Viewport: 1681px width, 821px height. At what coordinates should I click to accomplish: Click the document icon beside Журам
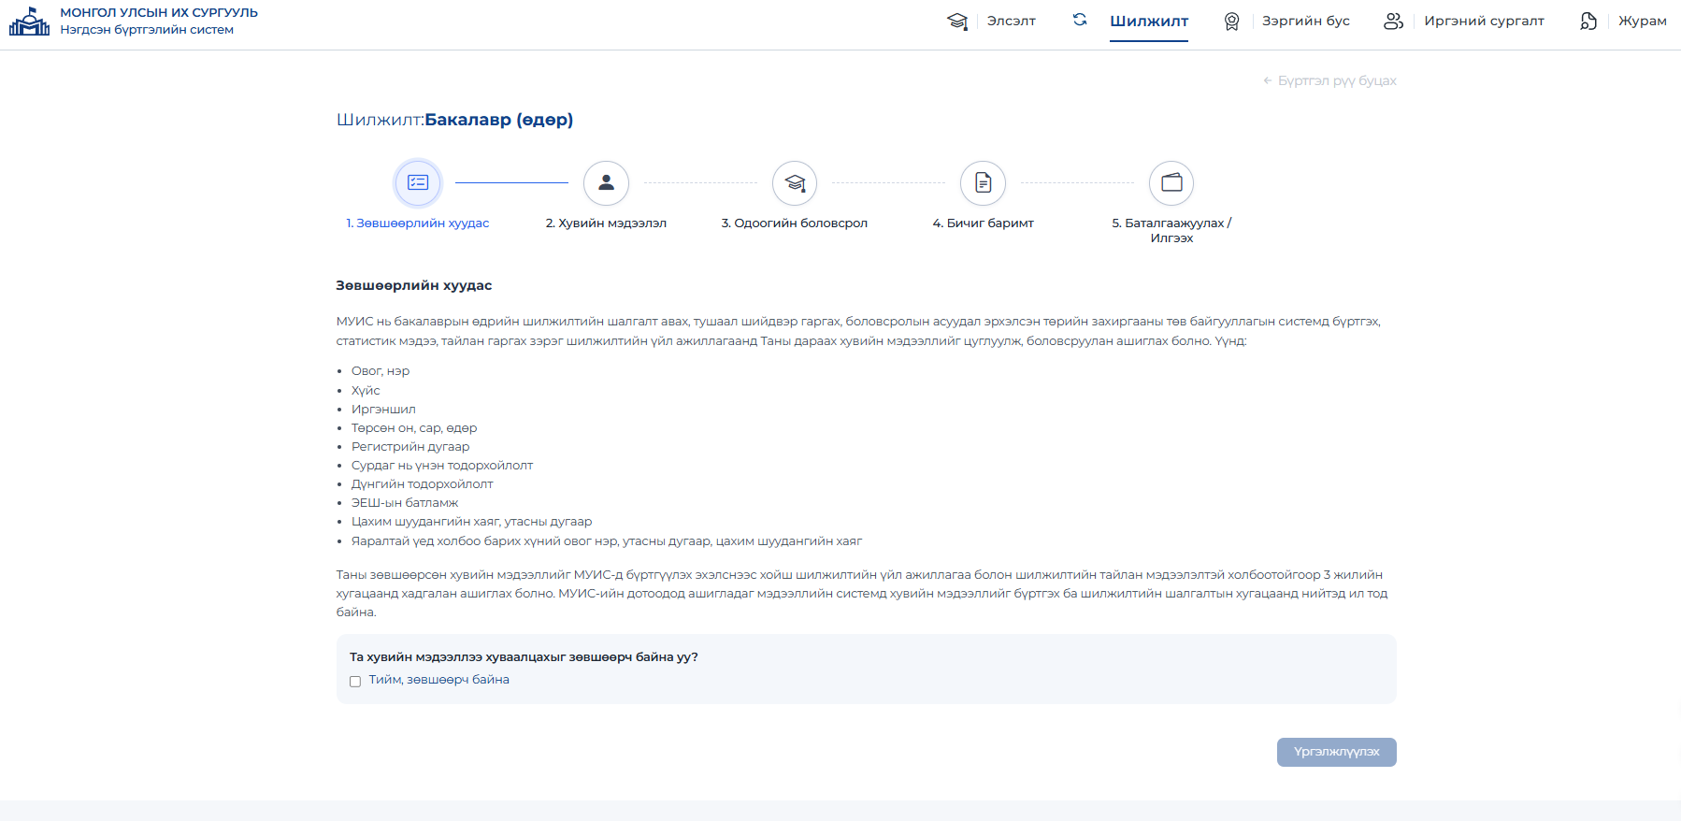1588,22
